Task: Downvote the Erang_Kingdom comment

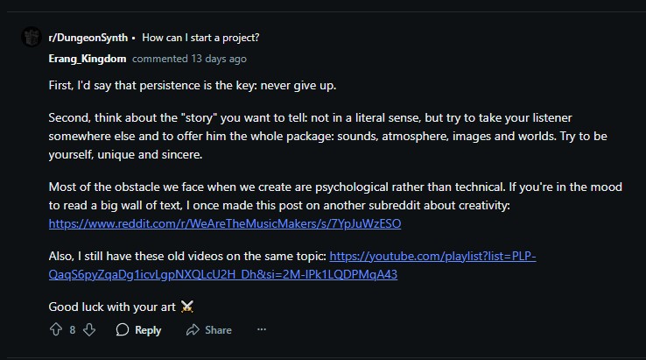Action: click(88, 330)
